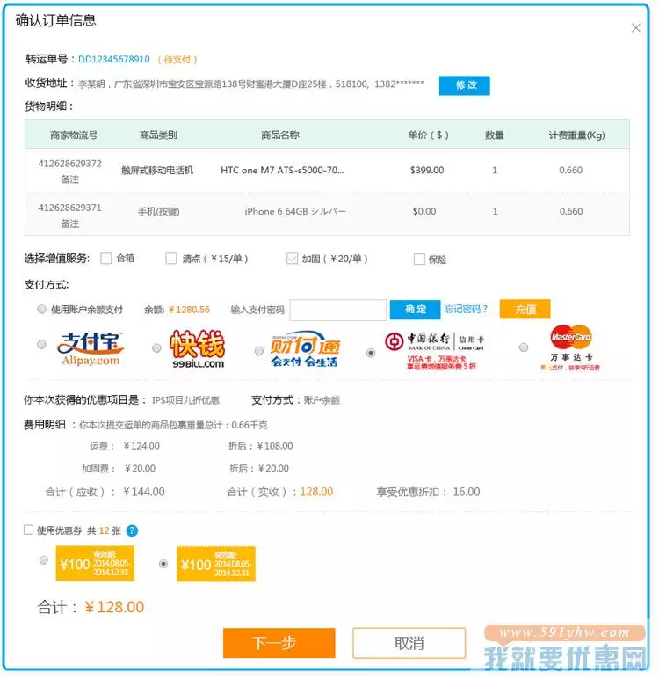Click the MasterCard 万事达卡 logo
Viewport: 659px width, 680px height.
coord(570,347)
